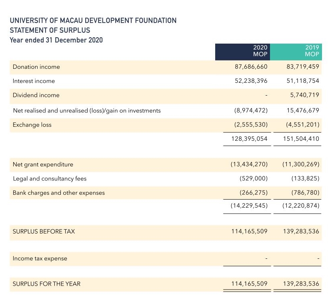Click the title 'UNIVERSITY OF MACAU DEVELOPMENT FOUNDATION'
This screenshot has width=334, height=308.
click(93, 20)
